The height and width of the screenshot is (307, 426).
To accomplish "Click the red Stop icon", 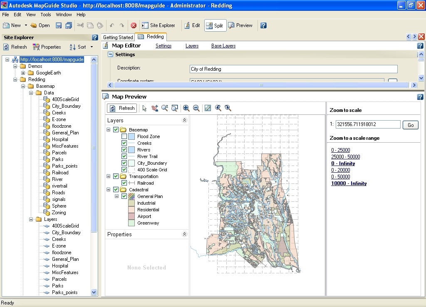I will coord(134,25).
